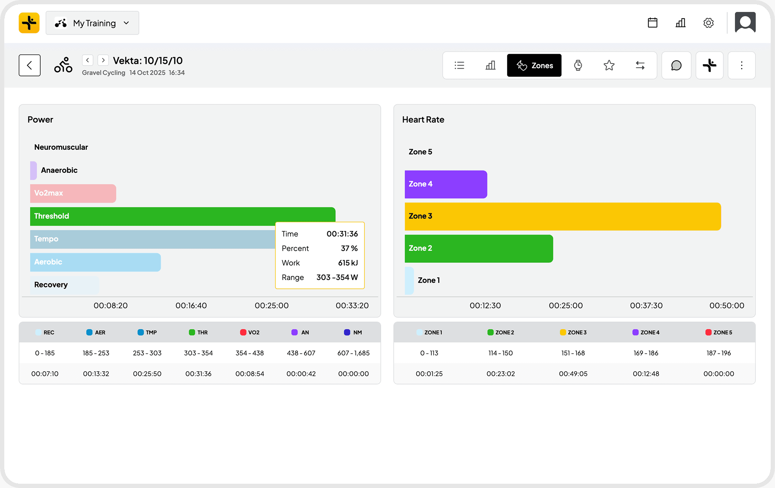
Task: Select the Zones tab
Action: pos(534,65)
